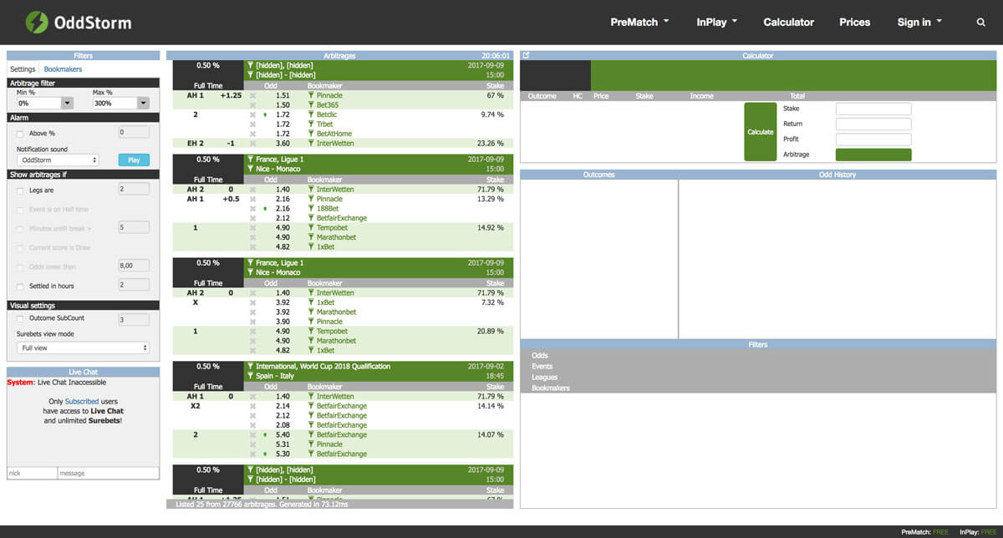Click the OddStorm lightning logo
The width and height of the screenshot is (1003, 538).
(x=37, y=22)
